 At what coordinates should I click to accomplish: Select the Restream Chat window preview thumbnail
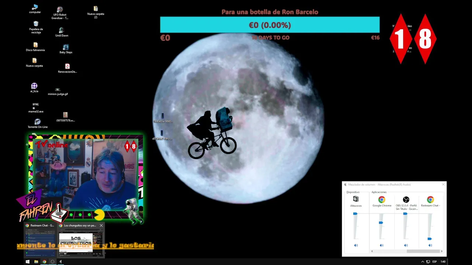[x=40, y=243]
